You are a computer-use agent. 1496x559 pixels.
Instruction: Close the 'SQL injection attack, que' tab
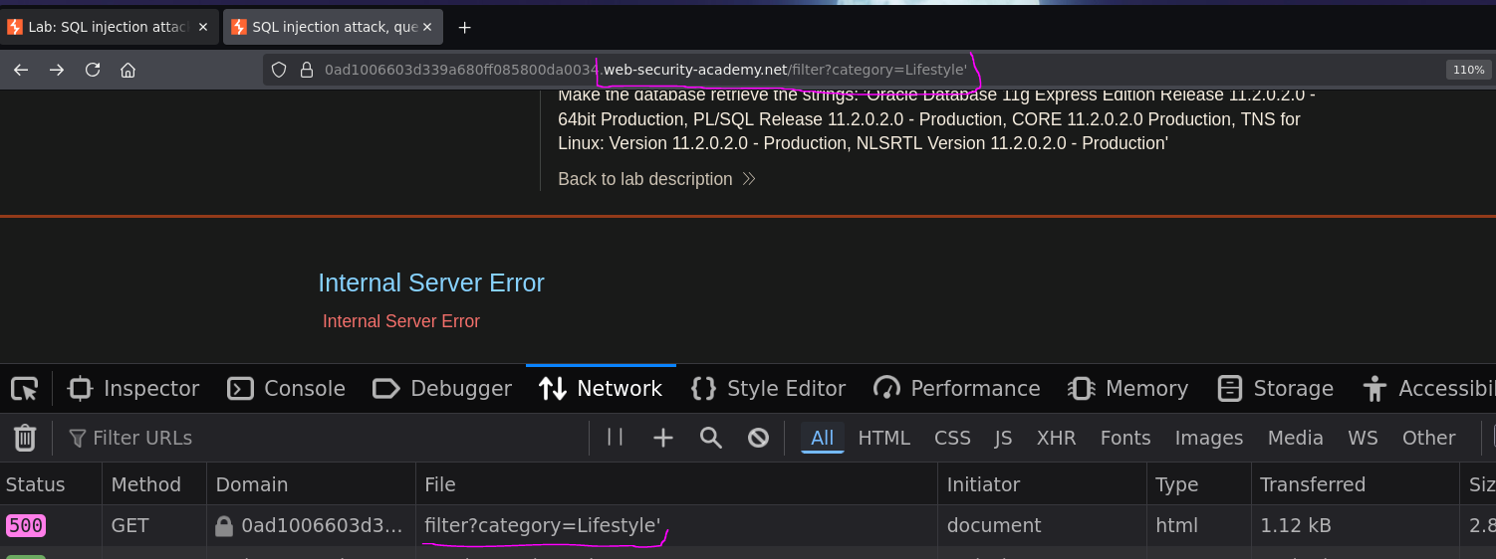tap(427, 27)
